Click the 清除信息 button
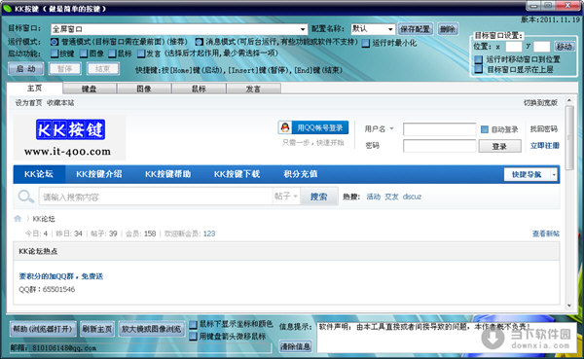This screenshot has width=584, height=359. 295,346
